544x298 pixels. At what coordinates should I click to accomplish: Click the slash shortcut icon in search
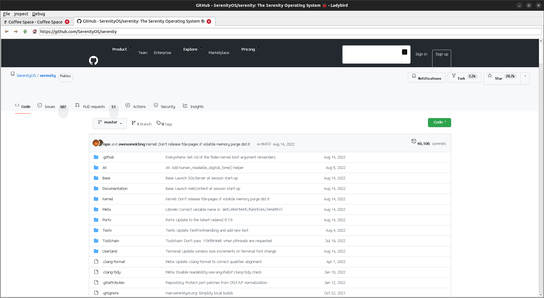pos(405,52)
